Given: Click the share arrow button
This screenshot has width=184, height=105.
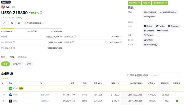Looking at the screenshot, I should [x=5, y=23].
